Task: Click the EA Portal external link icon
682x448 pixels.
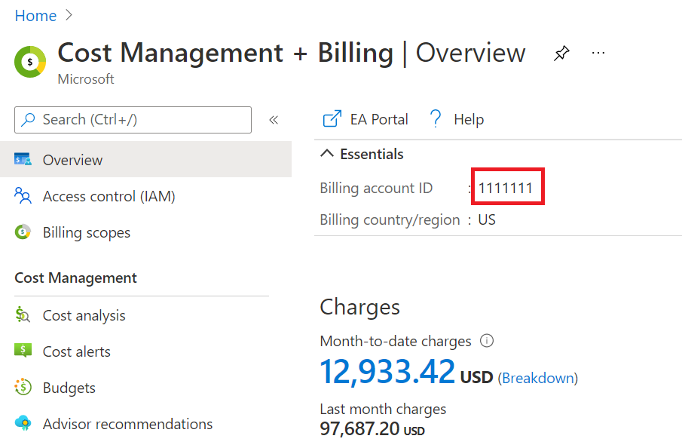Action: pyautogui.click(x=332, y=119)
